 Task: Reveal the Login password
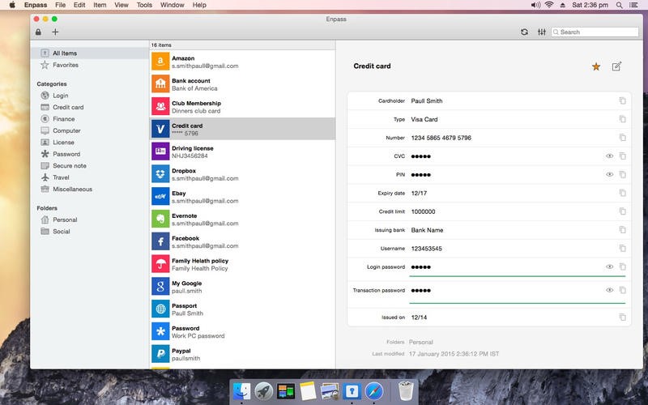pos(609,266)
